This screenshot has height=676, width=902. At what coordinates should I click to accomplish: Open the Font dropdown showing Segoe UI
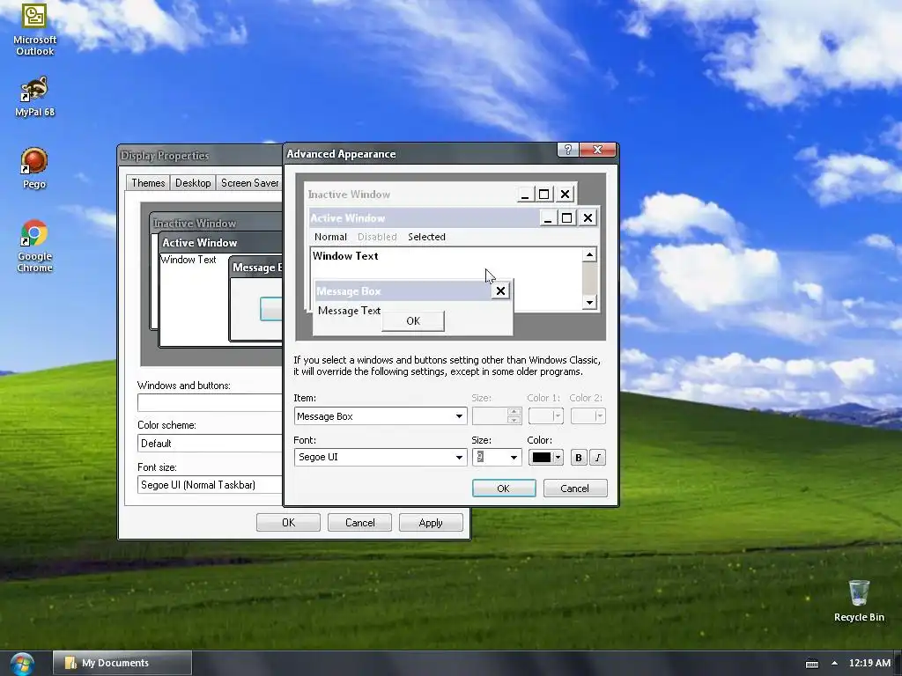[381, 457]
